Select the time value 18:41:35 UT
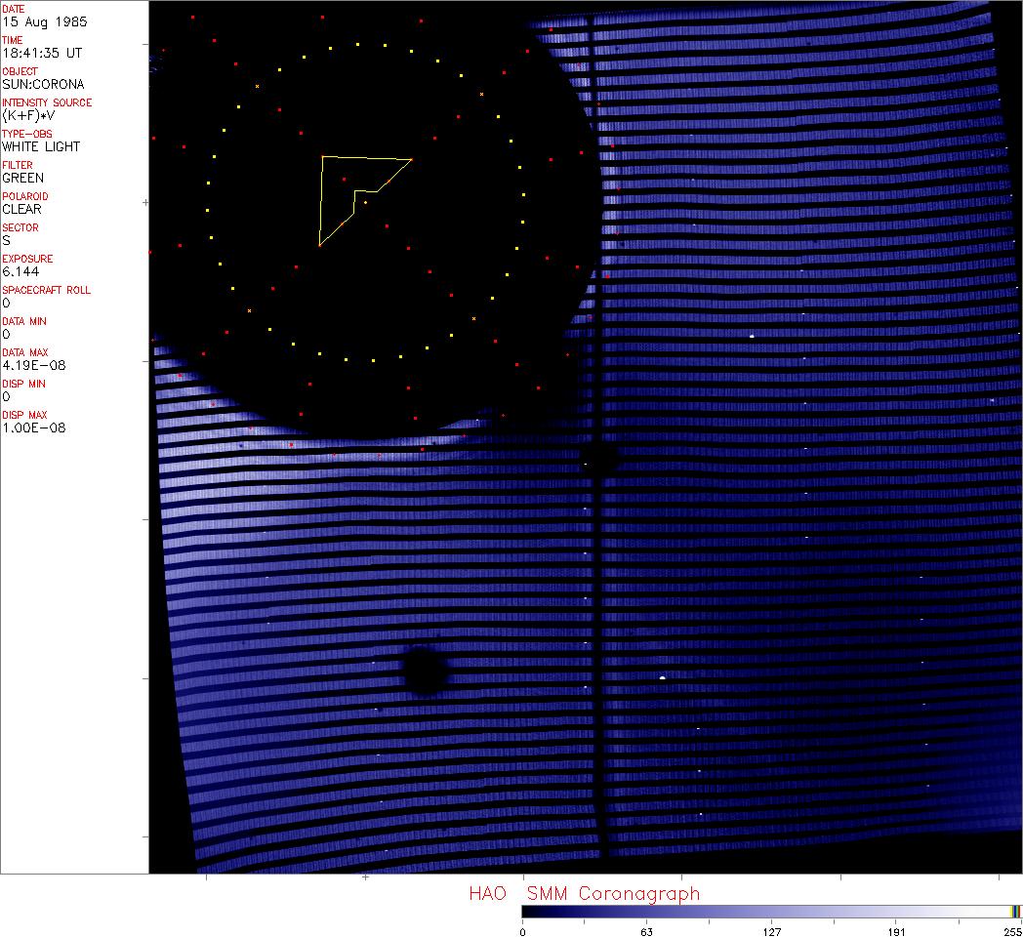The height and width of the screenshot is (937, 1023). [x=41, y=53]
